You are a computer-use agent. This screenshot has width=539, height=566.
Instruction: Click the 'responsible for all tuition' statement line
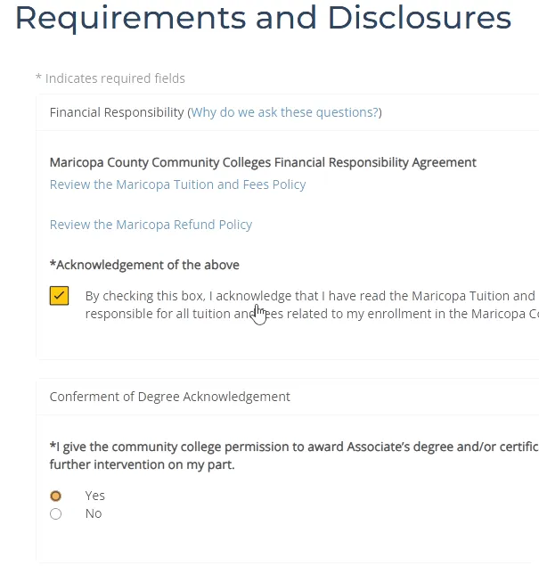[312, 314]
